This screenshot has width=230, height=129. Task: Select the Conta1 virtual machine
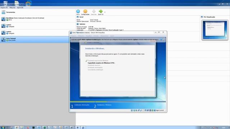point(38,25)
